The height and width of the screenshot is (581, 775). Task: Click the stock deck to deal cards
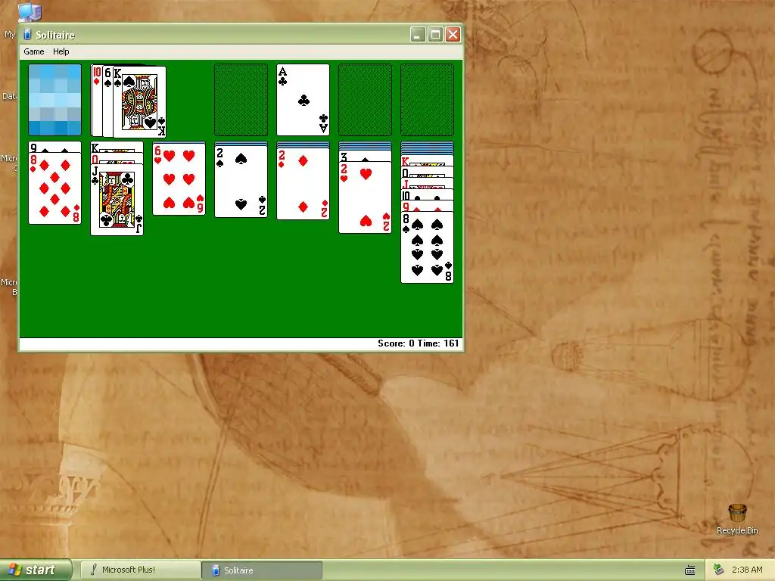[54, 99]
